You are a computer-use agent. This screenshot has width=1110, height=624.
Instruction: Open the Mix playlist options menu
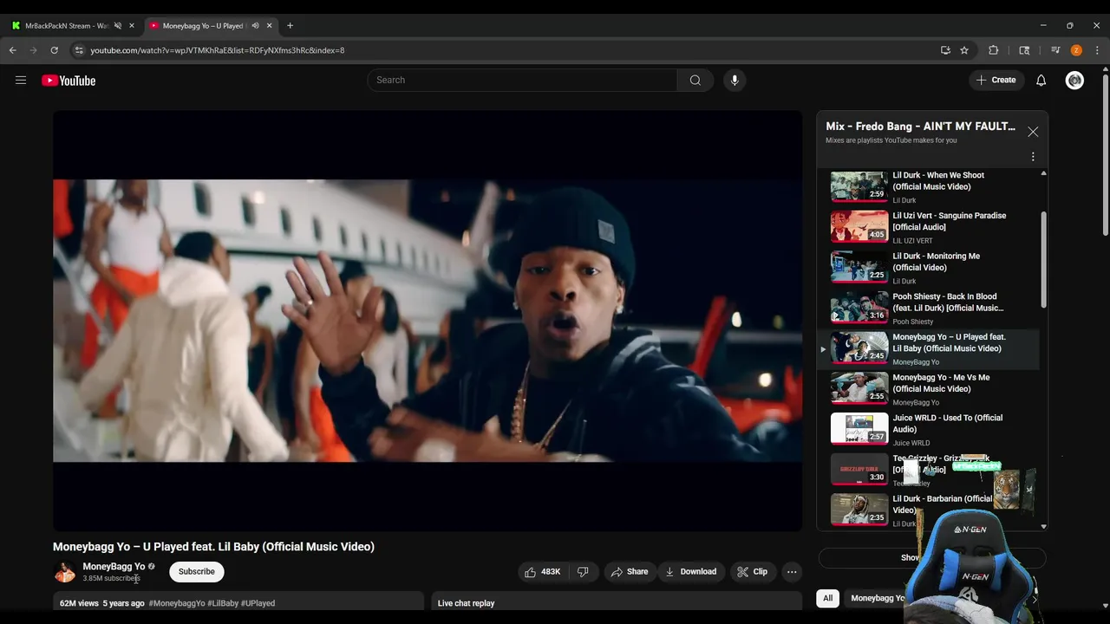[x=1033, y=157]
